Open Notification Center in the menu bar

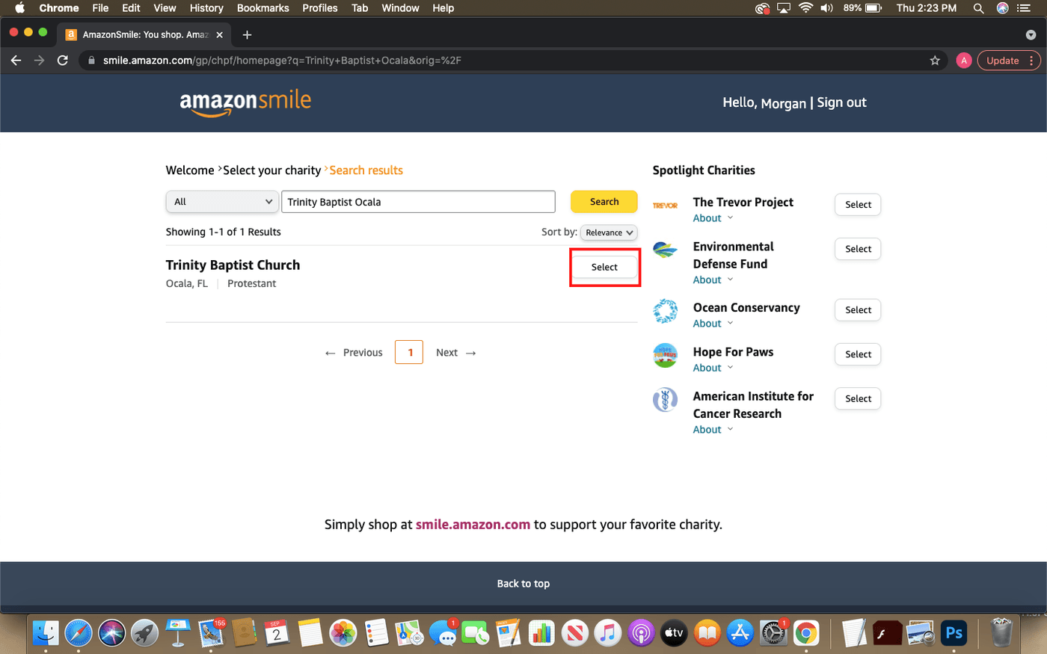(1024, 8)
